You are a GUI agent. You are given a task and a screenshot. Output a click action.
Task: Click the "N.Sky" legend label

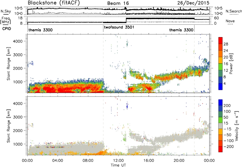[6, 11]
